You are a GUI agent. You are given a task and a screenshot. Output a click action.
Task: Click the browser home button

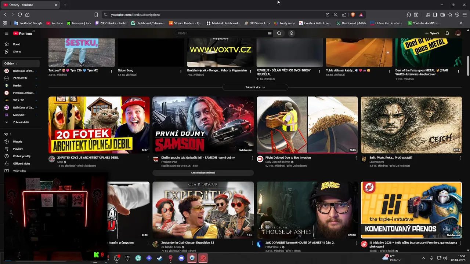click(27, 15)
